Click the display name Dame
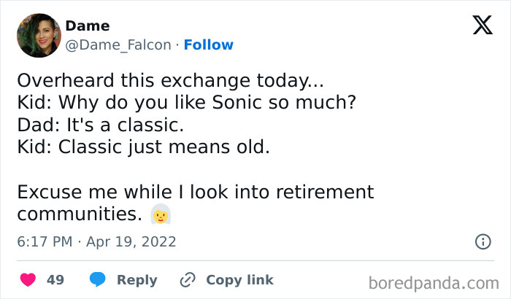Screen dimensions: 511x299 point(88,26)
